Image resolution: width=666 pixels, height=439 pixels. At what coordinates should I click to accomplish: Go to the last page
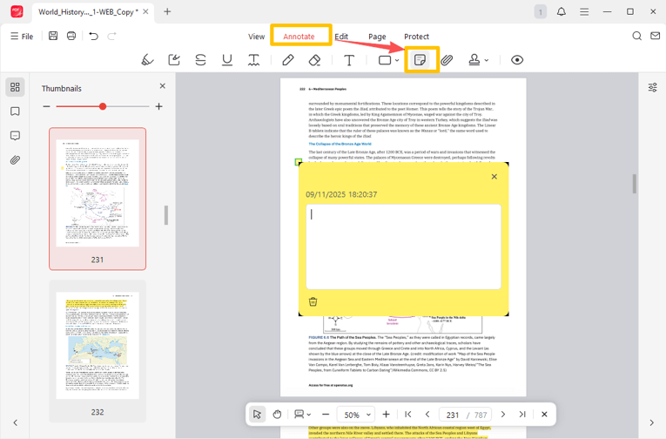[522, 414]
